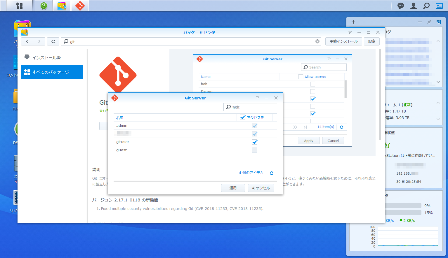Open Package Center help question mark

point(350,32)
